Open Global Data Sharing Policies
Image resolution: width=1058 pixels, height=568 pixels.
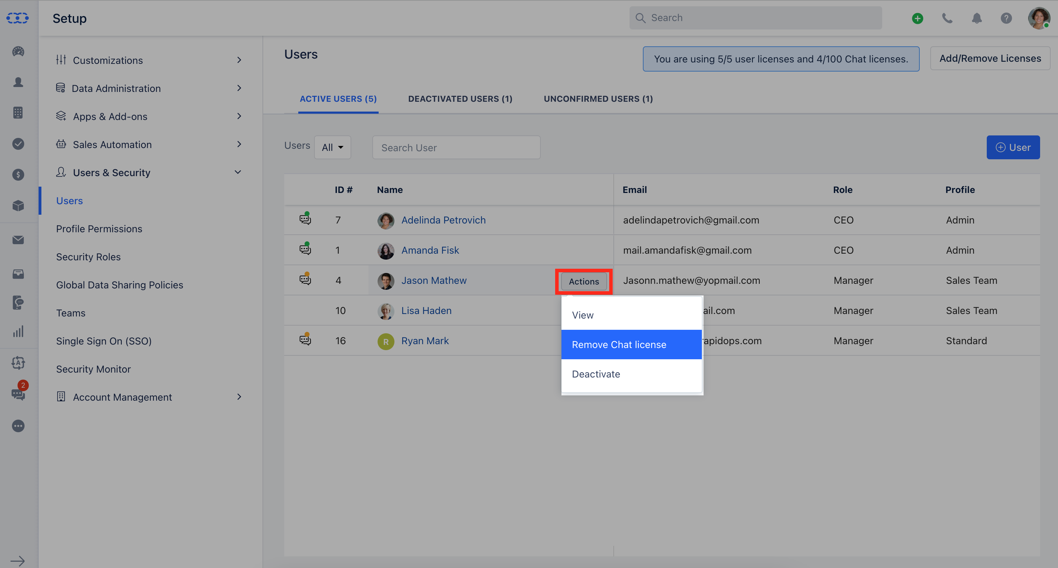click(120, 285)
